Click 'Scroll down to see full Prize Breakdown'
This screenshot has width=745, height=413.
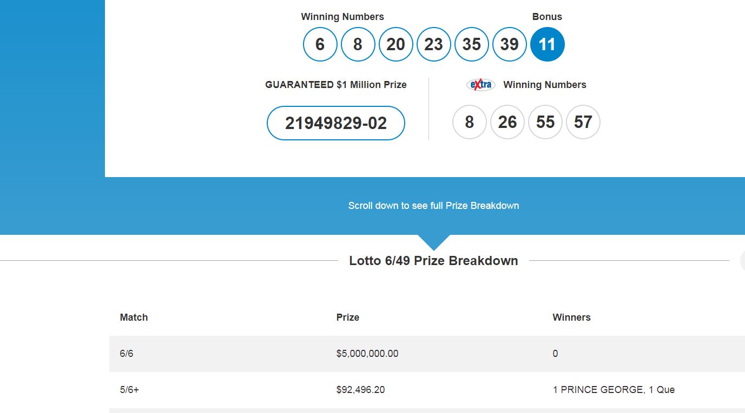click(433, 206)
